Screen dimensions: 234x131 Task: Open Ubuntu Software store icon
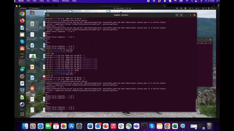(22, 48)
